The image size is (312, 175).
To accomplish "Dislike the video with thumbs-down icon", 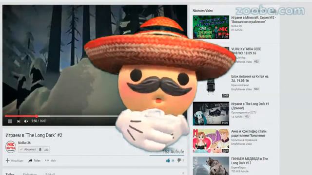I will tap(179, 160).
